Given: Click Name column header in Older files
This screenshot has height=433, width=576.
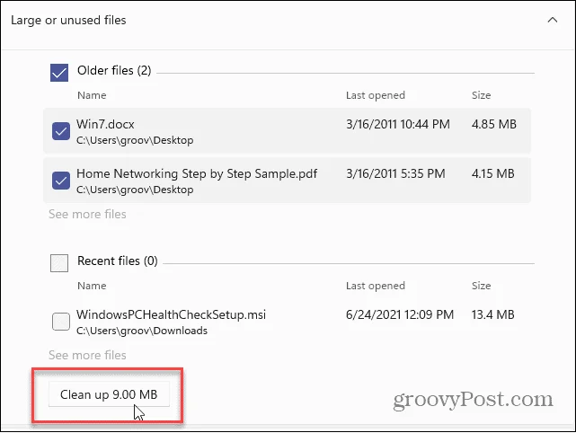Looking at the screenshot, I should tap(92, 95).
